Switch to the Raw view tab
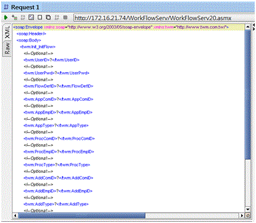Screen dimensions: 256x223 pyautogui.click(x=7, y=48)
